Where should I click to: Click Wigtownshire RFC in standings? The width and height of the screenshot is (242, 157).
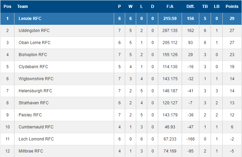(36, 79)
